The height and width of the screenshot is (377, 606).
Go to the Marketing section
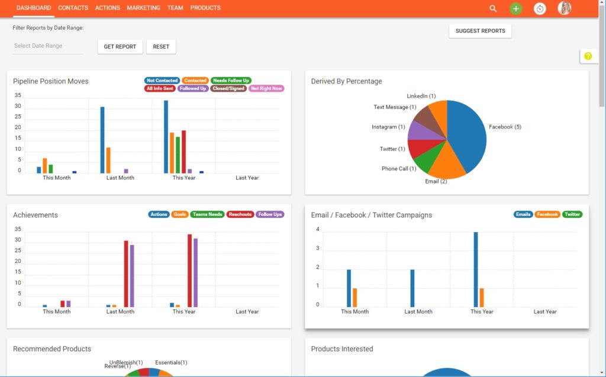[x=143, y=8]
